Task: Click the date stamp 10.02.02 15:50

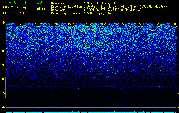Action: point(15,13)
